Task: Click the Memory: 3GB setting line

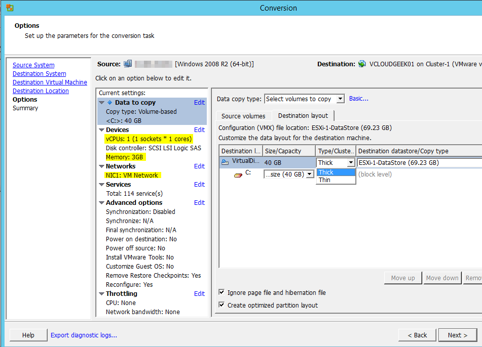Action: coord(125,157)
